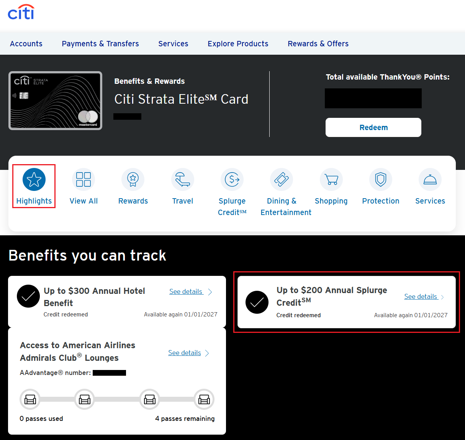Open the Dining & Entertainment ticket icon
The height and width of the screenshot is (440, 465).
pyautogui.click(x=282, y=179)
